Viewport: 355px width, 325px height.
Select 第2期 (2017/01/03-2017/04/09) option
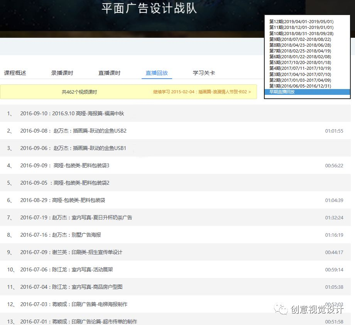click(300, 80)
